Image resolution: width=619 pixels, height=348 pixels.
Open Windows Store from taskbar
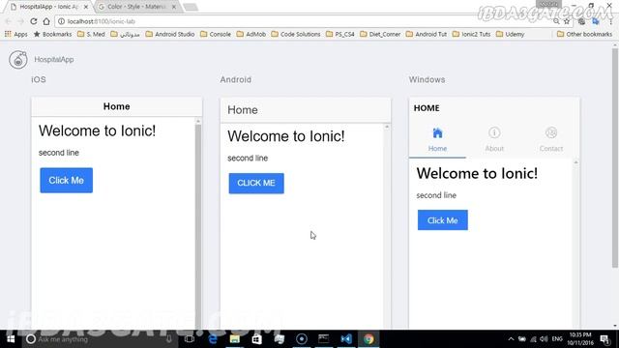point(257,339)
